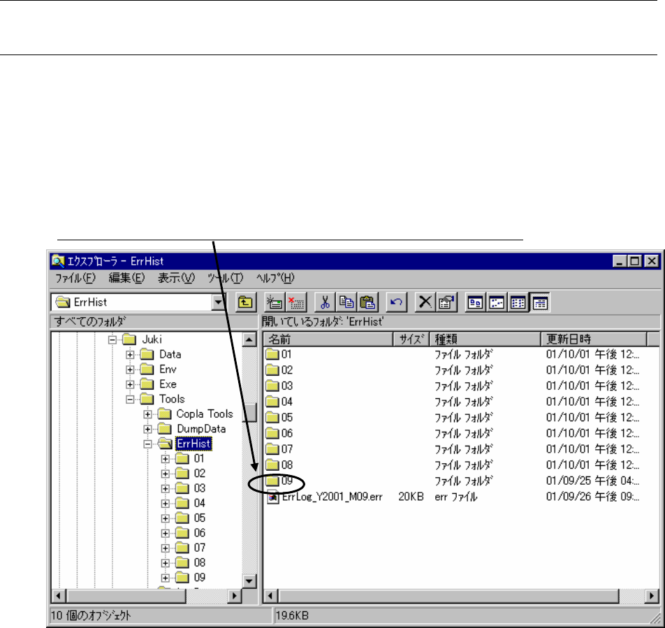This screenshot has width=665, height=628.
Task: Expand the Data folder node
Action: 130,354
